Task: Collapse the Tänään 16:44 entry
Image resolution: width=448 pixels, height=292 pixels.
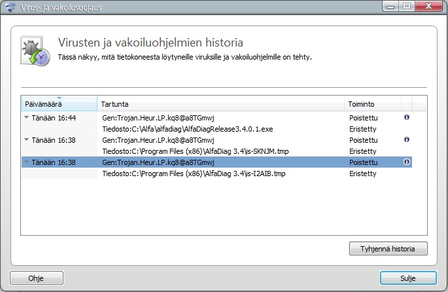Action: (x=27, y=118)
